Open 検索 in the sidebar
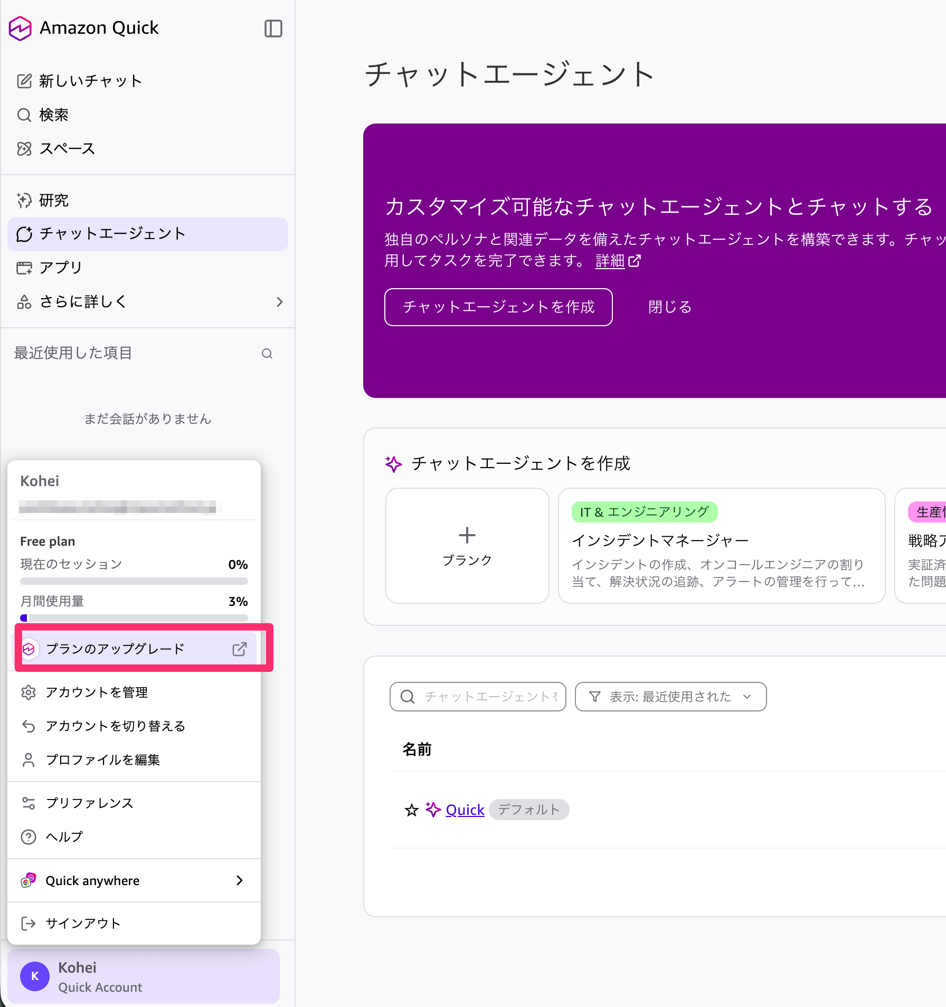This screenshot has width=946, height=1007. 148,115
